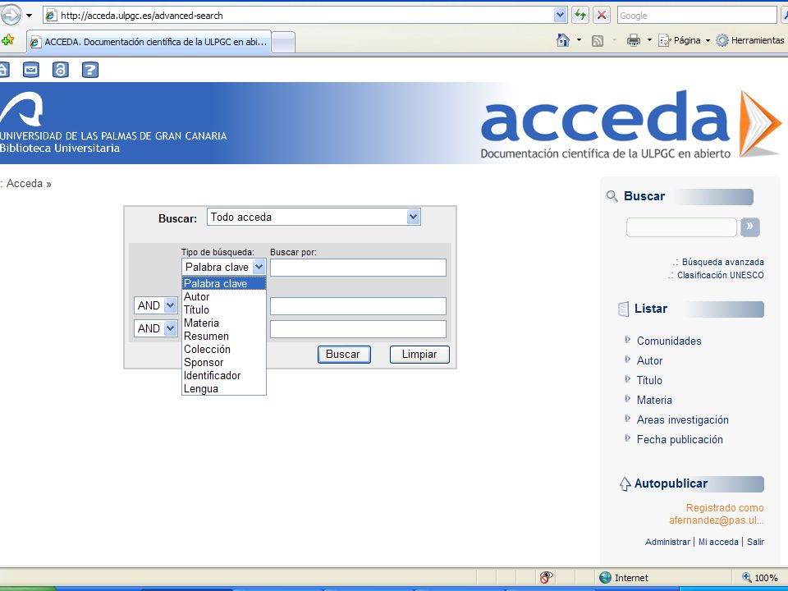Select Identificador from search type list
The image size is (788, 591).
click(x=223, y=375)
